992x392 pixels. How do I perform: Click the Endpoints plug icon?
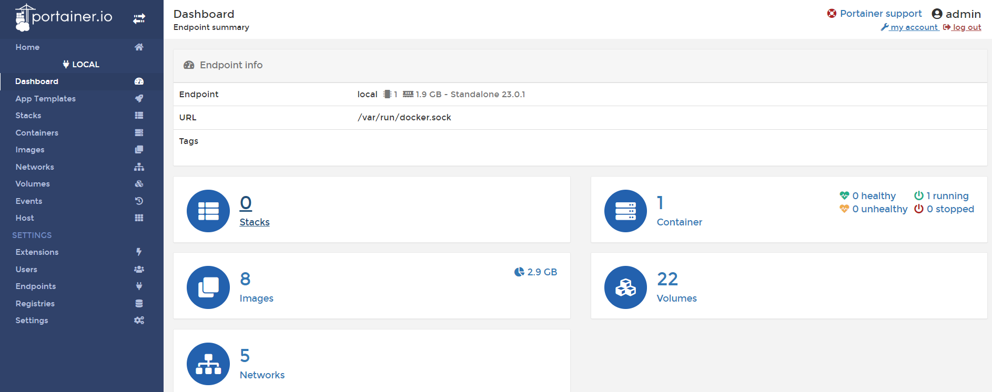click(x=139, y=286)
